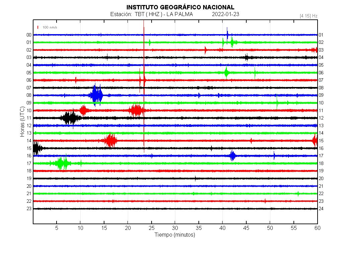This screenshot has width=343, height=257.
Task: Select the red burst near minute 16 on the 14 trace
Action: tap(110, 141)
